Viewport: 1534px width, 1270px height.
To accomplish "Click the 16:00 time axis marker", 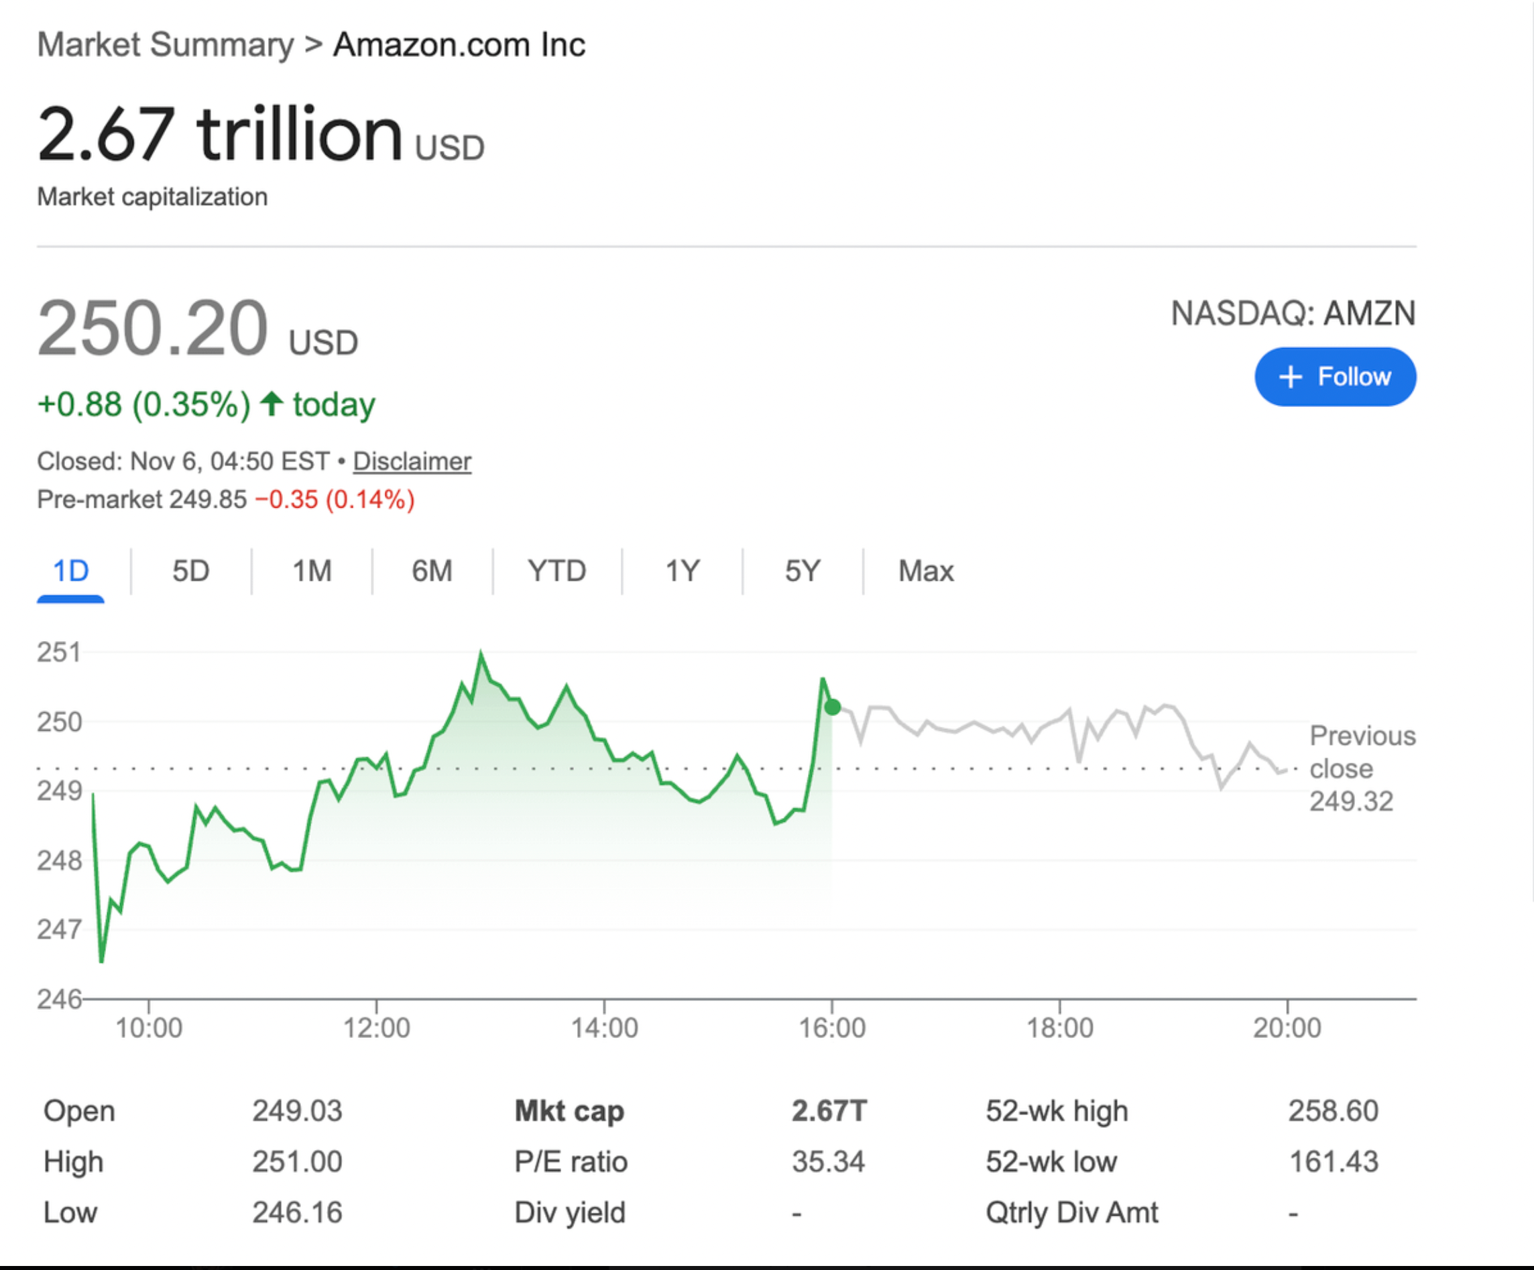I will (x=832, y=1027).
